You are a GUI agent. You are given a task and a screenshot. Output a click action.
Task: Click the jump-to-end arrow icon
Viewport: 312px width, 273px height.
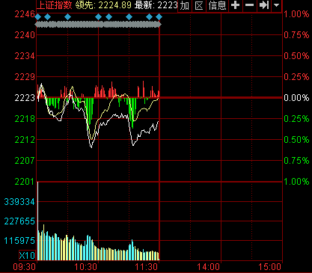264,5
